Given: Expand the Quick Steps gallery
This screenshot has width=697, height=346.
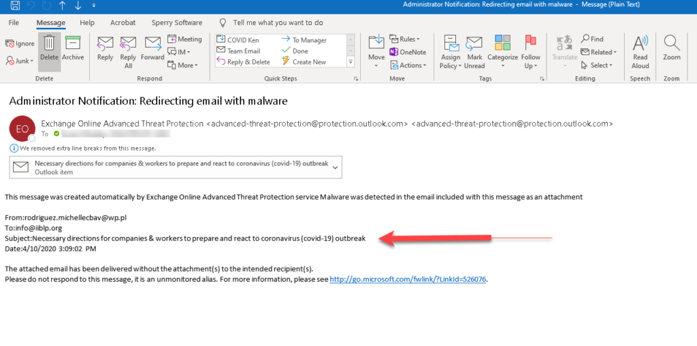Looking at the screenshot, I should [351, 62].
